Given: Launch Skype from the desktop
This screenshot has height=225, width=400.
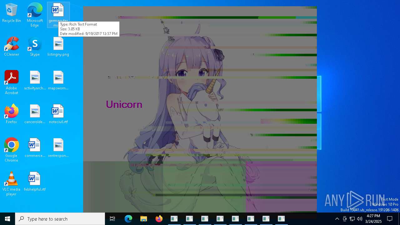Looking at the screenshot, I should click(x=35, y=47).
